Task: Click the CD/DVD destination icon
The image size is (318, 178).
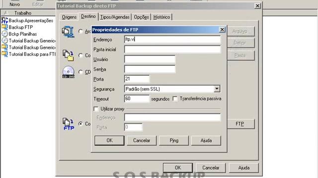Action: (x=69, y=72)
